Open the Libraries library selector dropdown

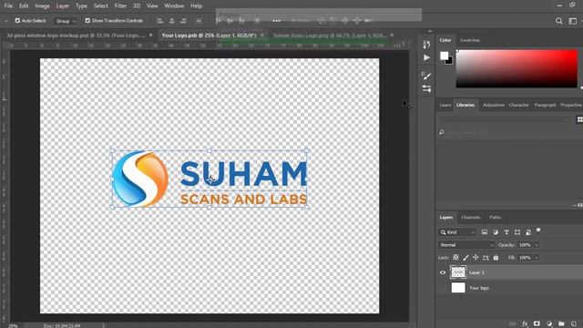(505, 119)
